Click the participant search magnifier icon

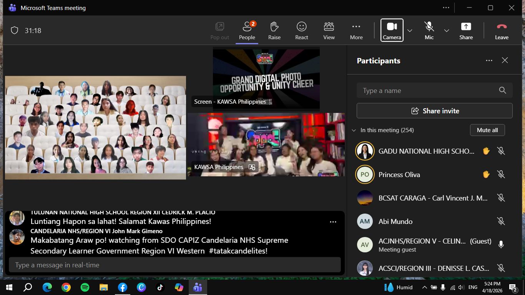(502, 90)
